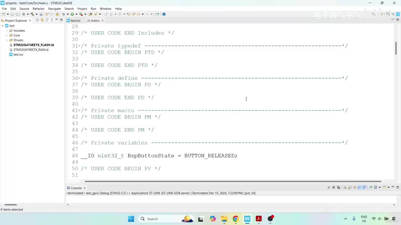
Task: Toggle Scroll Lock in the Console toolbar
Action: point(350,187)
